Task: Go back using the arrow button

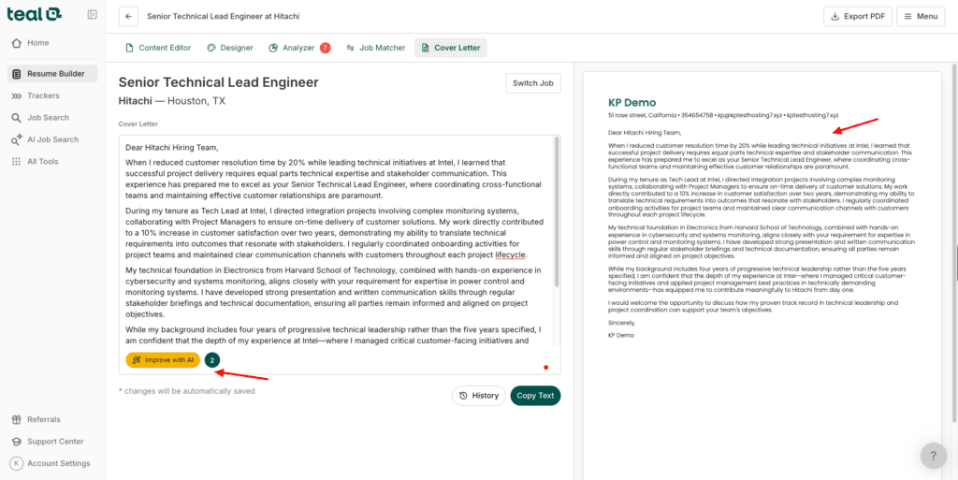Action: pos(128,17)
